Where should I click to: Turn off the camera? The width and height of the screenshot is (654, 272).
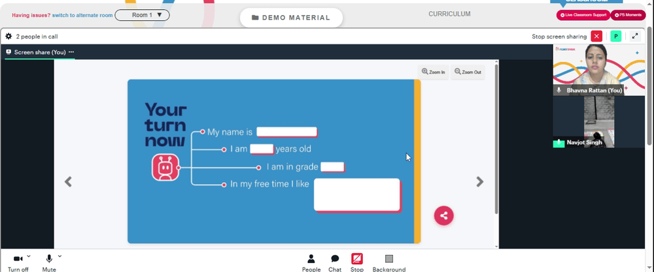tap(18, 264)
